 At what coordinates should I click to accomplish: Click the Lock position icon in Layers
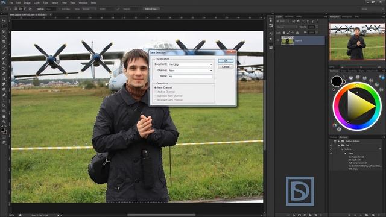293,33
